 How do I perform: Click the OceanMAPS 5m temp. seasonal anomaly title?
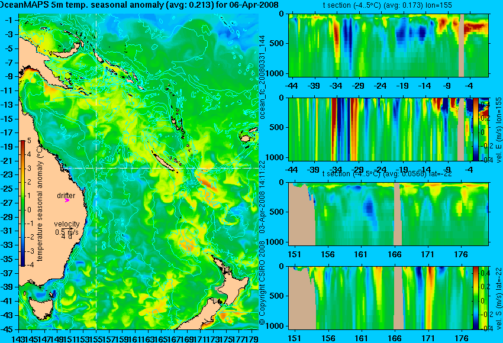click(139, 5)
